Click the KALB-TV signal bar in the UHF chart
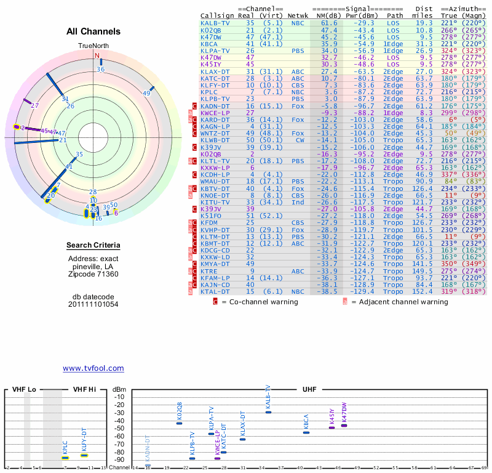Viewport: 492px width, 473px height. tap(268, 412)
